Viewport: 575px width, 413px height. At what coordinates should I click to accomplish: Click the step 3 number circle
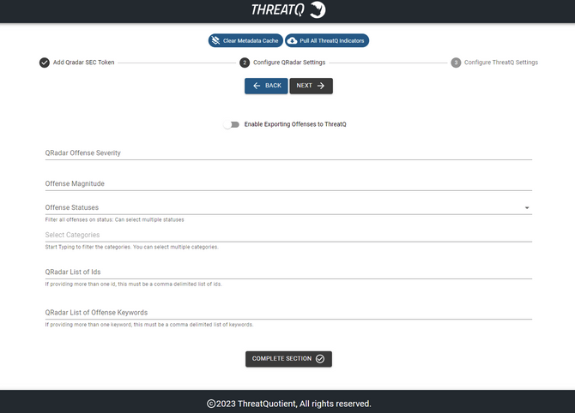[456, 63]
